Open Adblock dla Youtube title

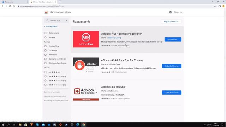point(114,87)
